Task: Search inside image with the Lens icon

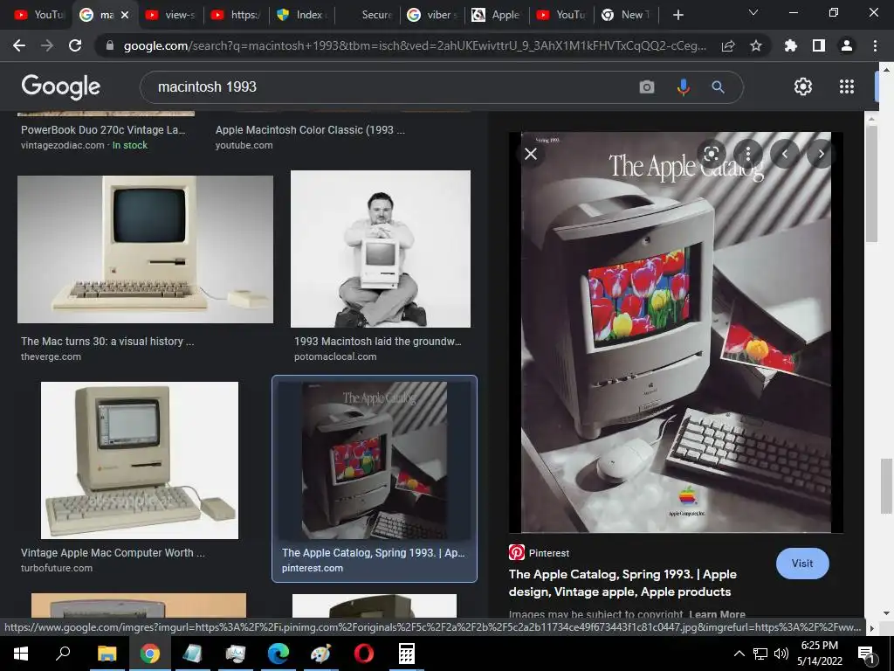Action: pyautogui.click(x=711, y=154)
